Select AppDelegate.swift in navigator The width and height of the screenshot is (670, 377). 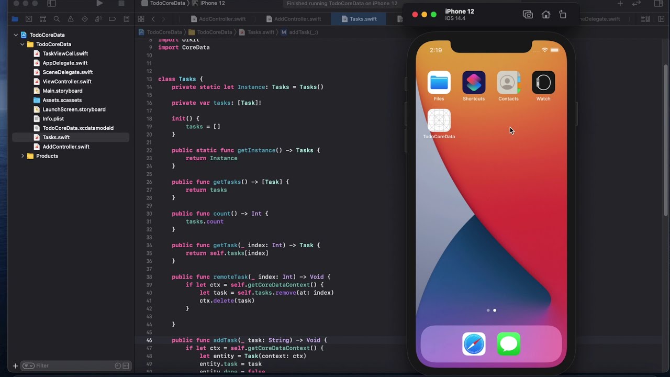point(65,63)
